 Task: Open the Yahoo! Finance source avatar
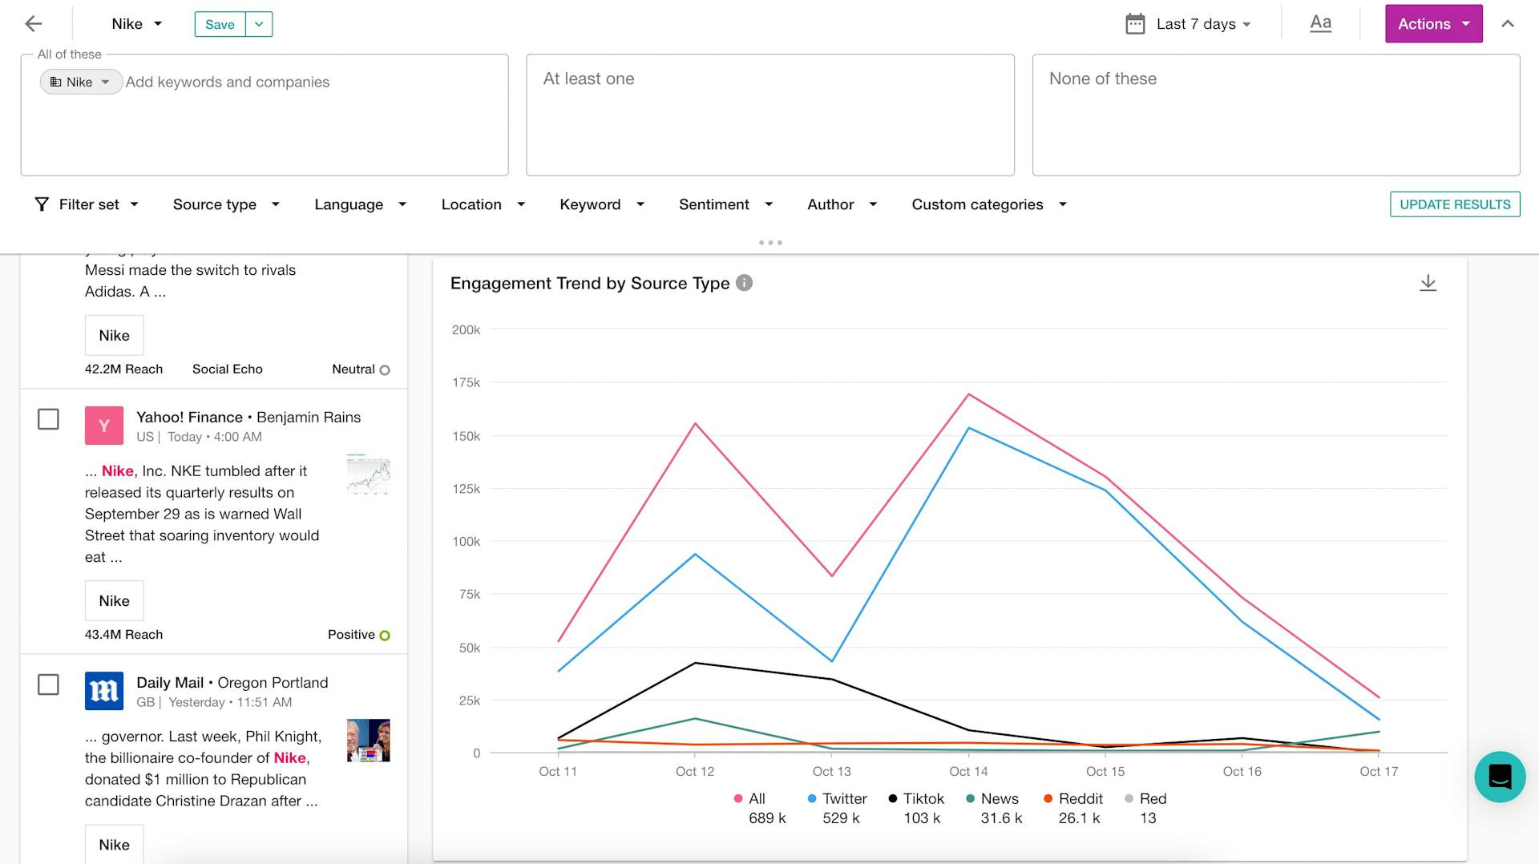tap(104, 426)
